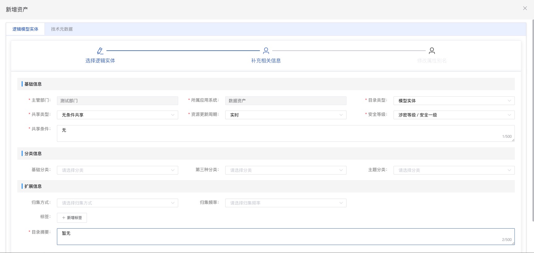The width and height of the screenshot is (534, 253).
Task: Click the dialog's vertical scrollbar
Action: (x=533, y=120)
